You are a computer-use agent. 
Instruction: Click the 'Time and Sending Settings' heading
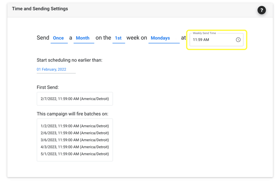tap(40, 9)
